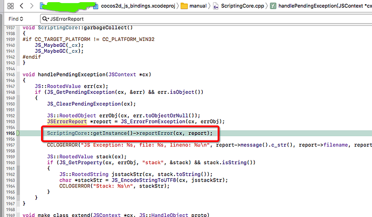Click toObjectOrNull on line 1952
Viewport: 372px width, 217px height.
[x=167, y=116]
